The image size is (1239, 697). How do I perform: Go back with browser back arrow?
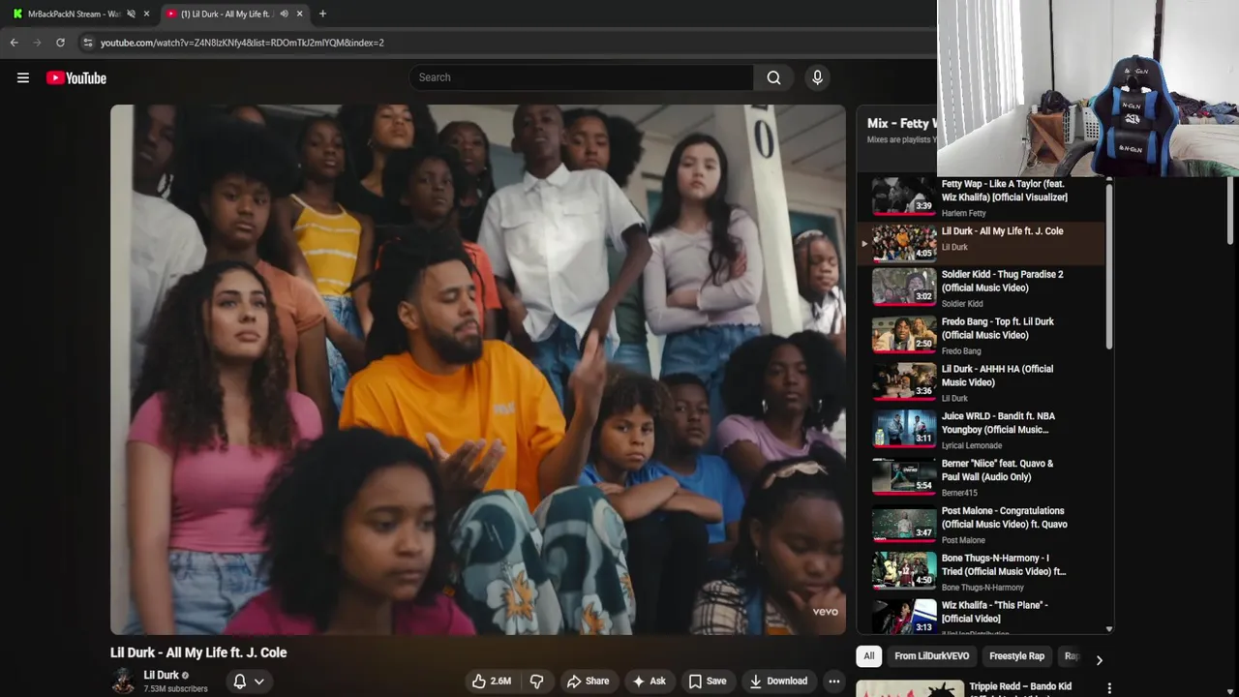(14, 43)
